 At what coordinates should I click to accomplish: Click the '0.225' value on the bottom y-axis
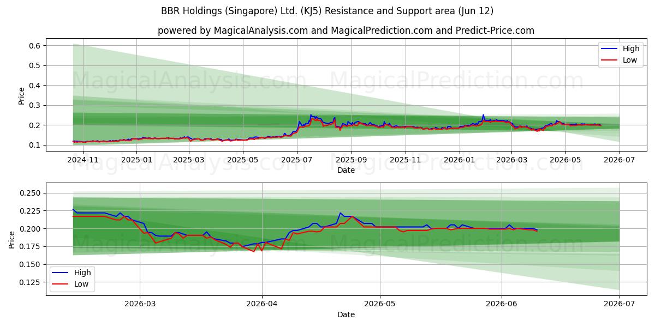pos(31,211)
